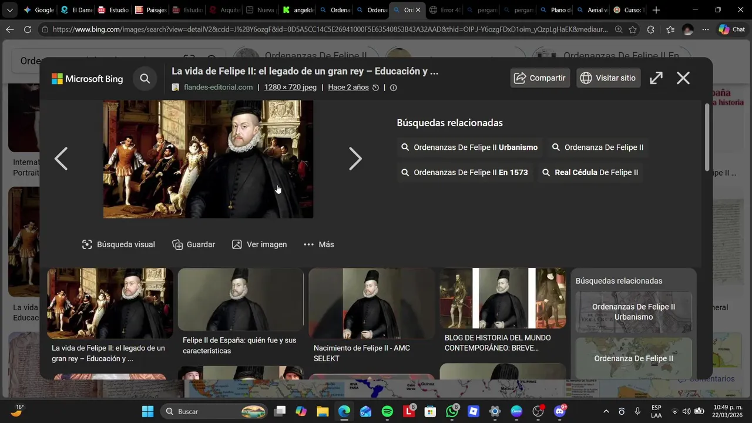This screenshot has width=752, height=423.
Task: Click Visitar sitio button
Action: (608, 78)
